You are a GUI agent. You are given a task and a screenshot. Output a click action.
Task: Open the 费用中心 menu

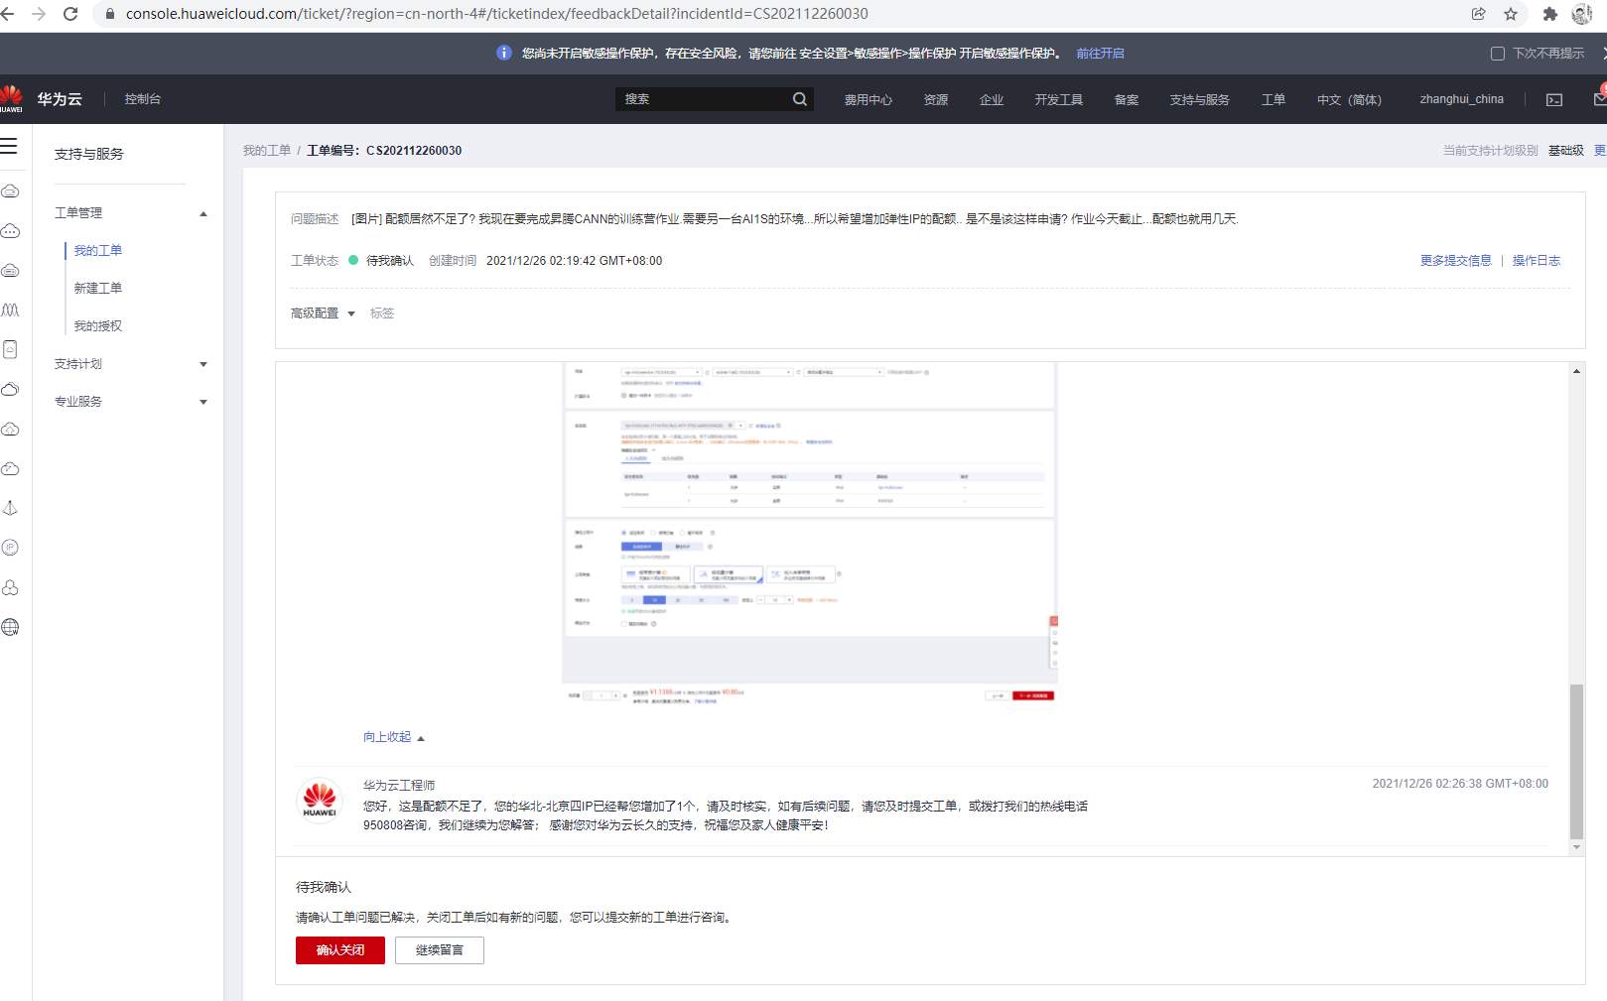click(x=868, y=99)
